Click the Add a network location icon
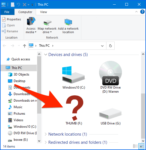 68,22
